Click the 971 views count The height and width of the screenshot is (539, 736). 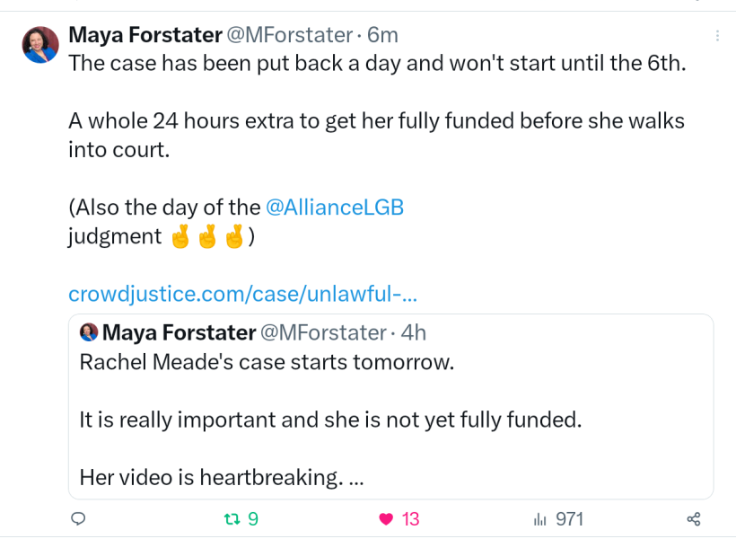[x=569, y=519]
